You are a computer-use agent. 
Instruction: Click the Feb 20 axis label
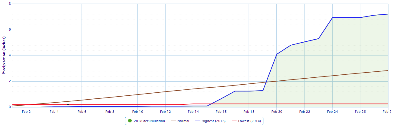click(x=277, y=112)
